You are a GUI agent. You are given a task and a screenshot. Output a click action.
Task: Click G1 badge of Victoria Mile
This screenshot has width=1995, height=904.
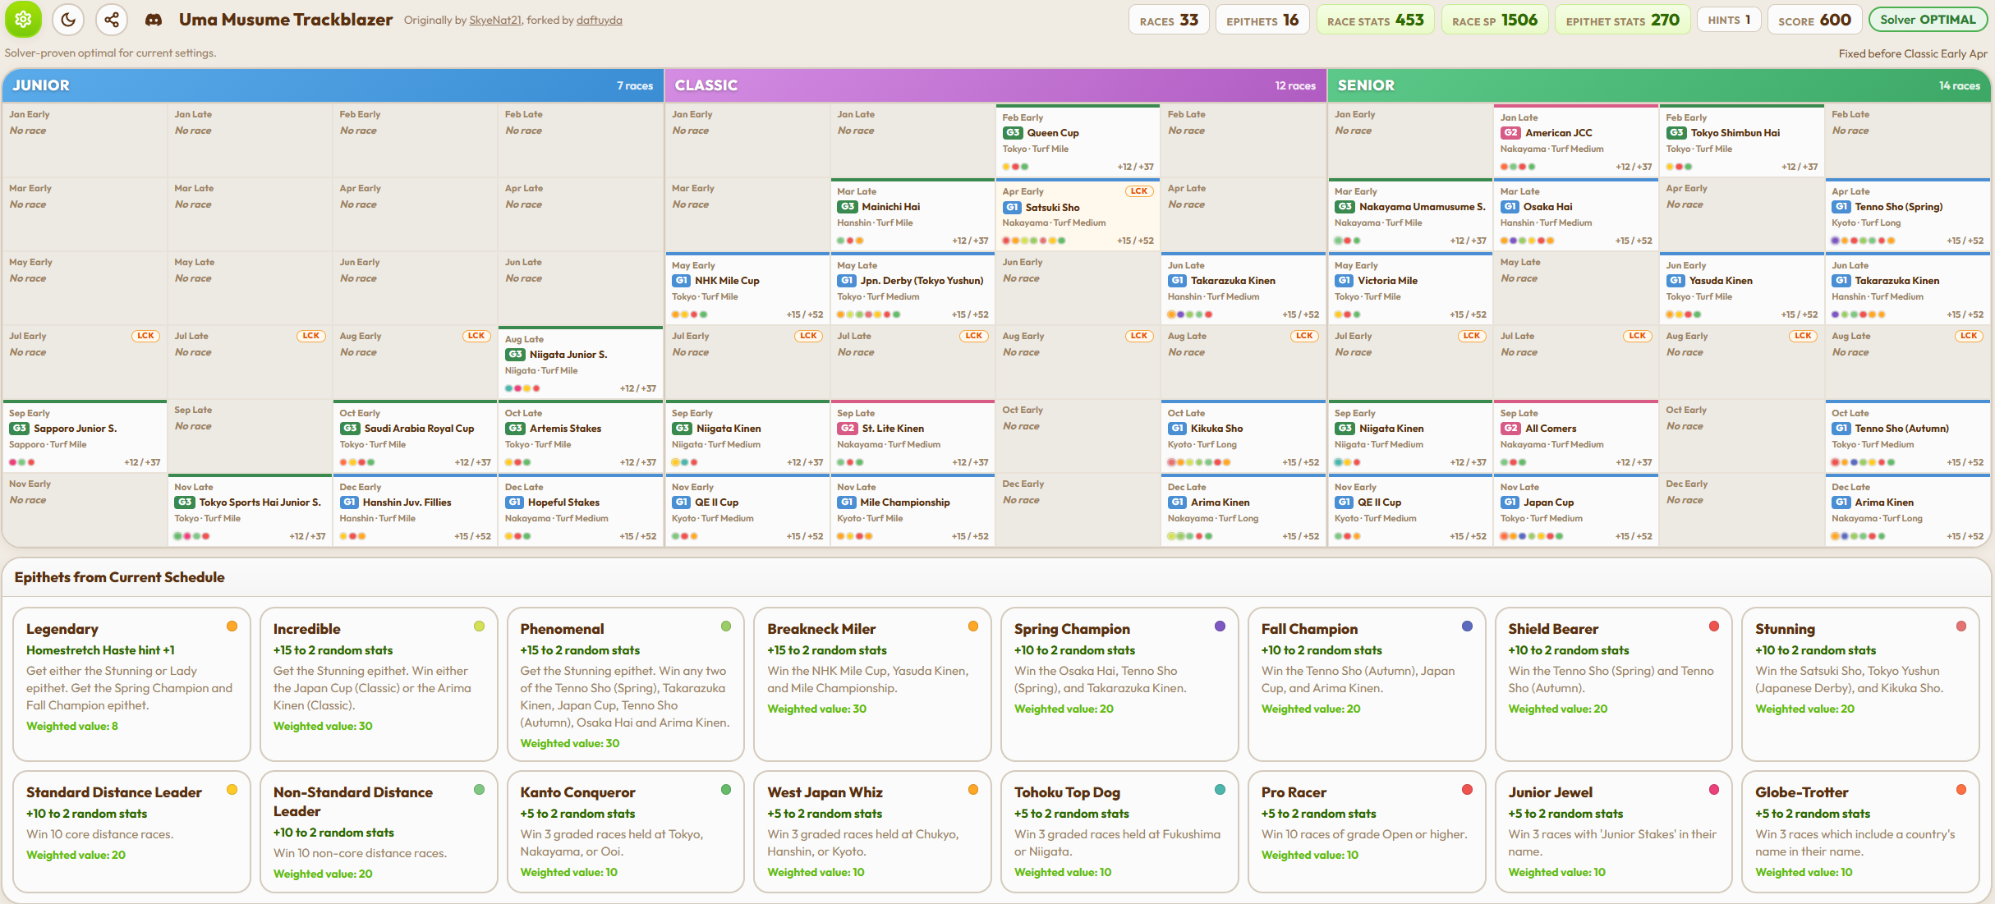pos(1344,281)
